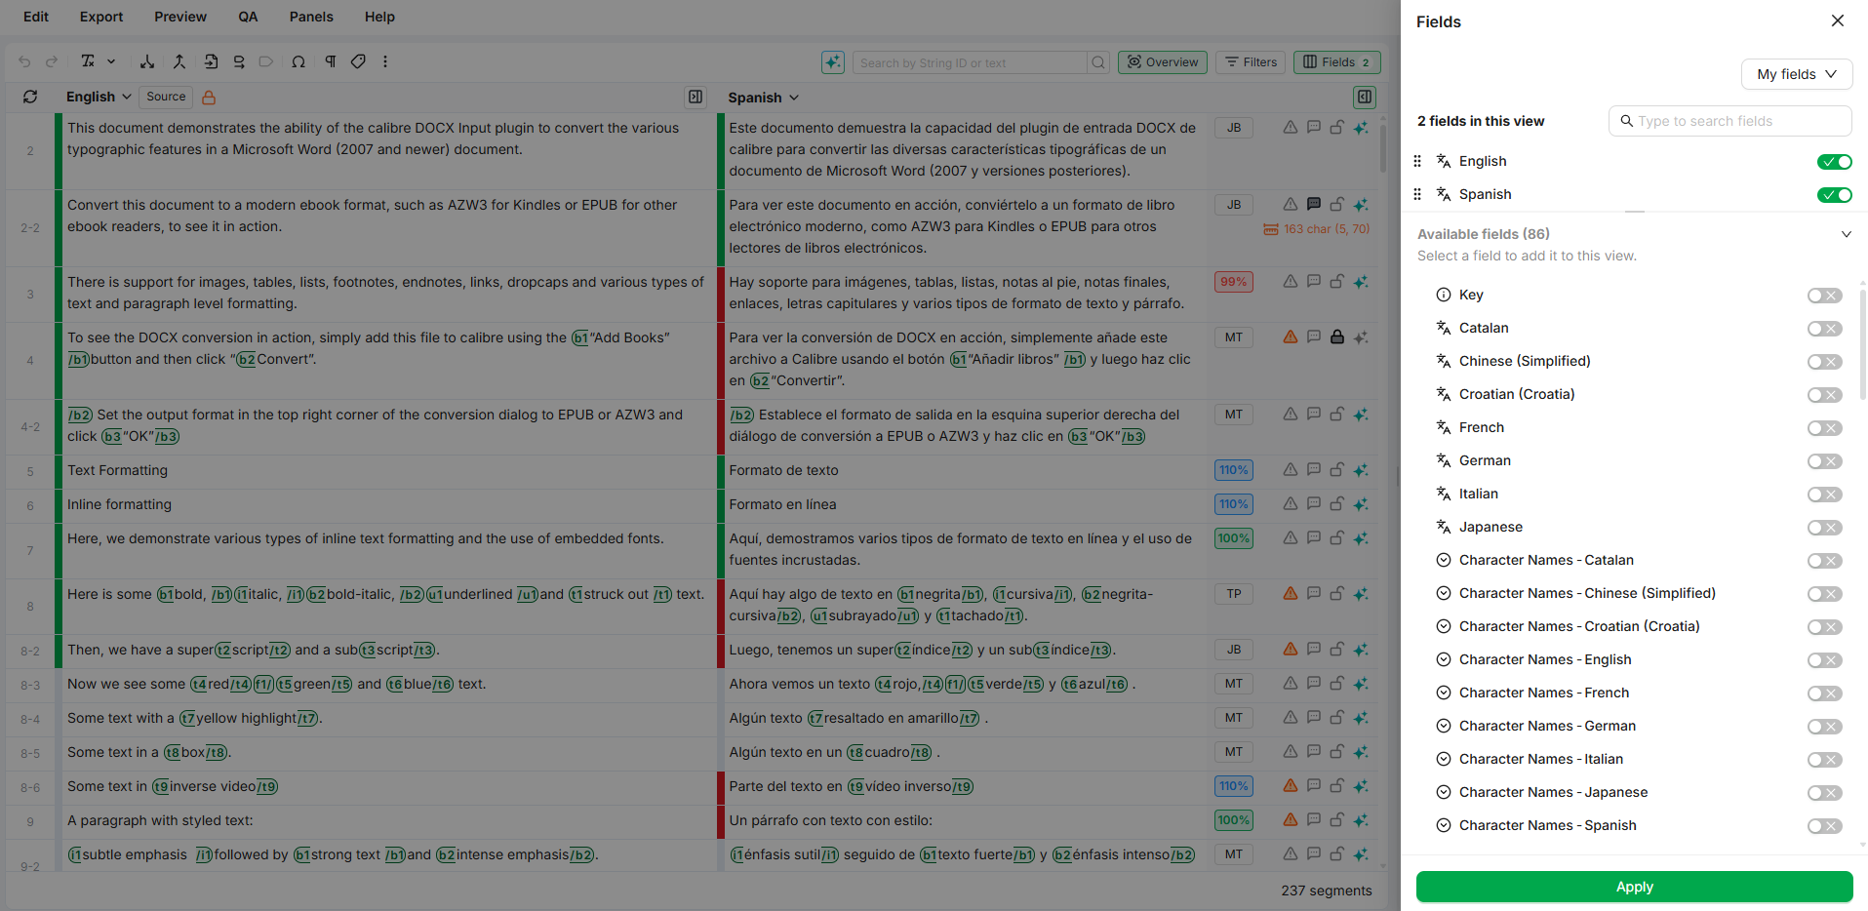
Task: Click the Filters button
Action: coord(1251,62)
